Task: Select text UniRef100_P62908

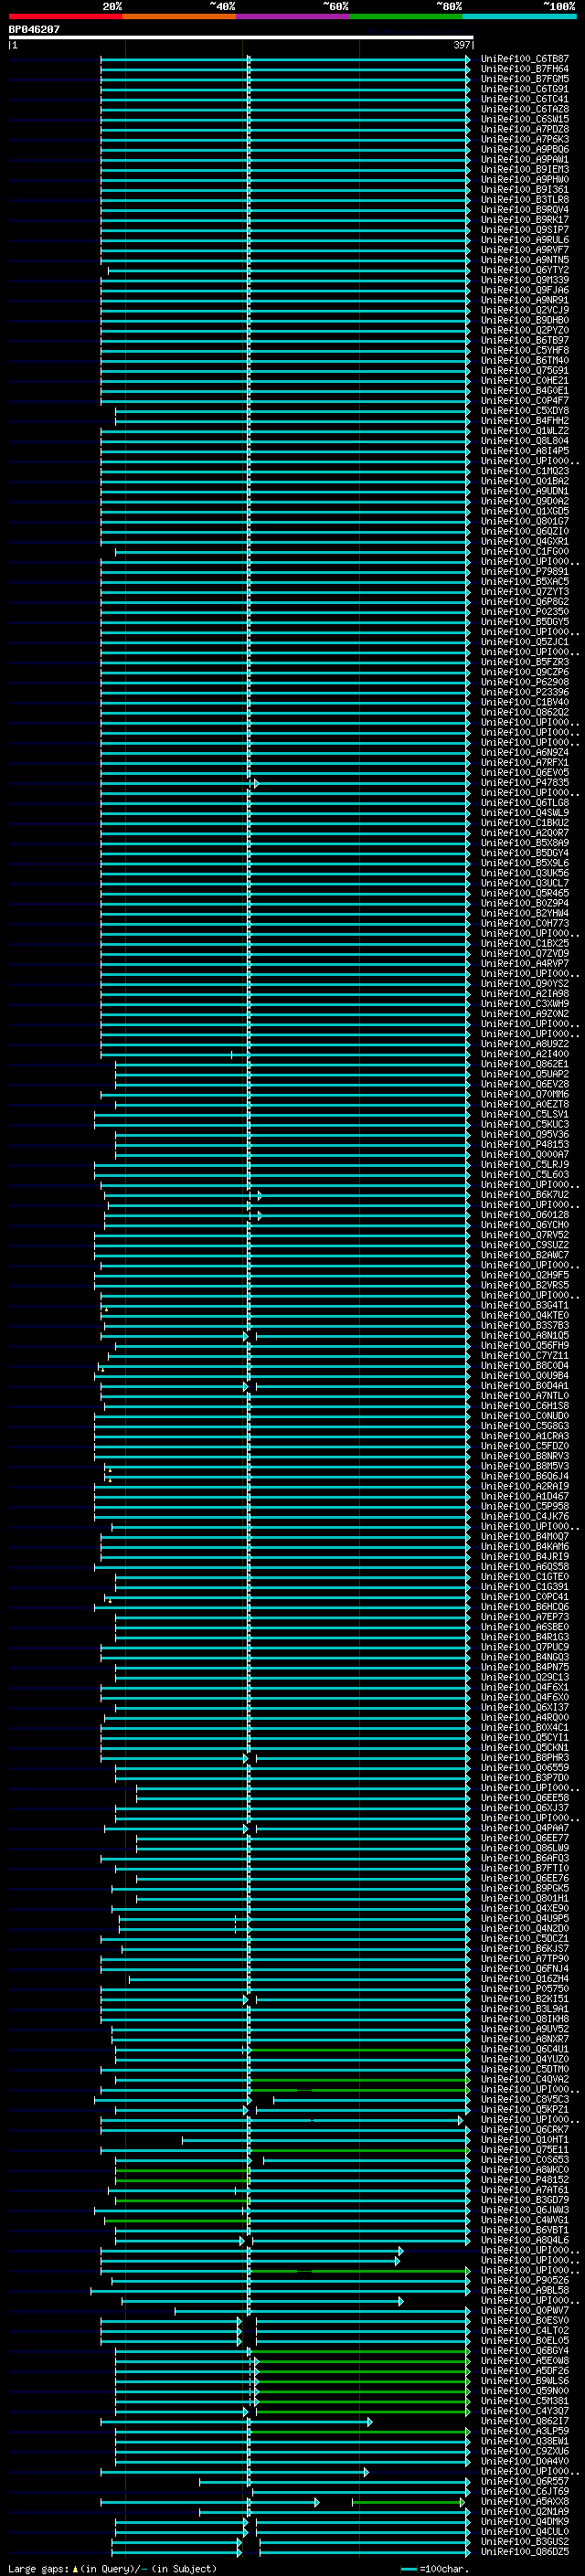Action: (525, 682)
